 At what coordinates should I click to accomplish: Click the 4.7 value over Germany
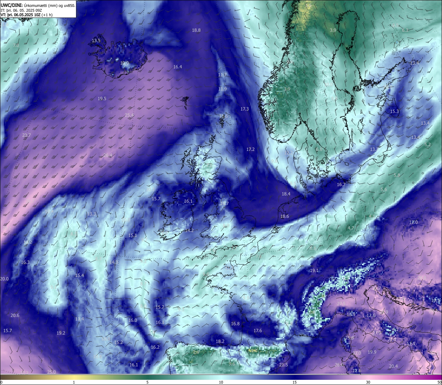click(351, 228)
